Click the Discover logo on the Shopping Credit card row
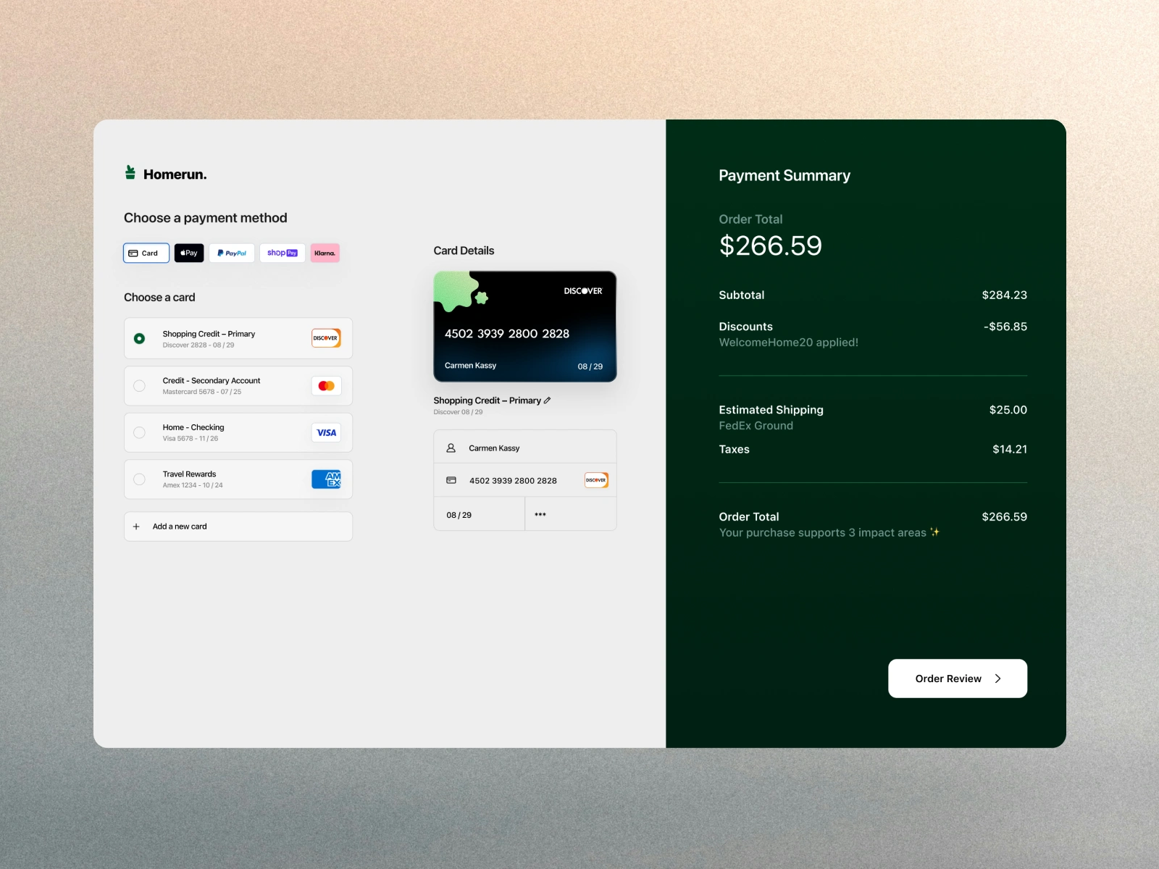This screenshot has width=1159, height=869. coord(326,338)
